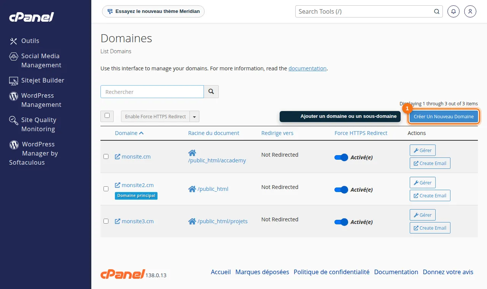Click the Site Quality Monitoring magnifier icon
Screen dimensions: 487x289
[x=14, y=121]
